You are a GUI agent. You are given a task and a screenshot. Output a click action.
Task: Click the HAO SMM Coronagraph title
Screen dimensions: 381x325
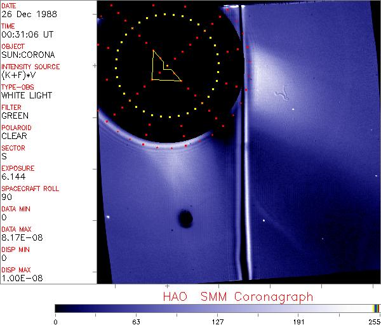coord(237,296)
